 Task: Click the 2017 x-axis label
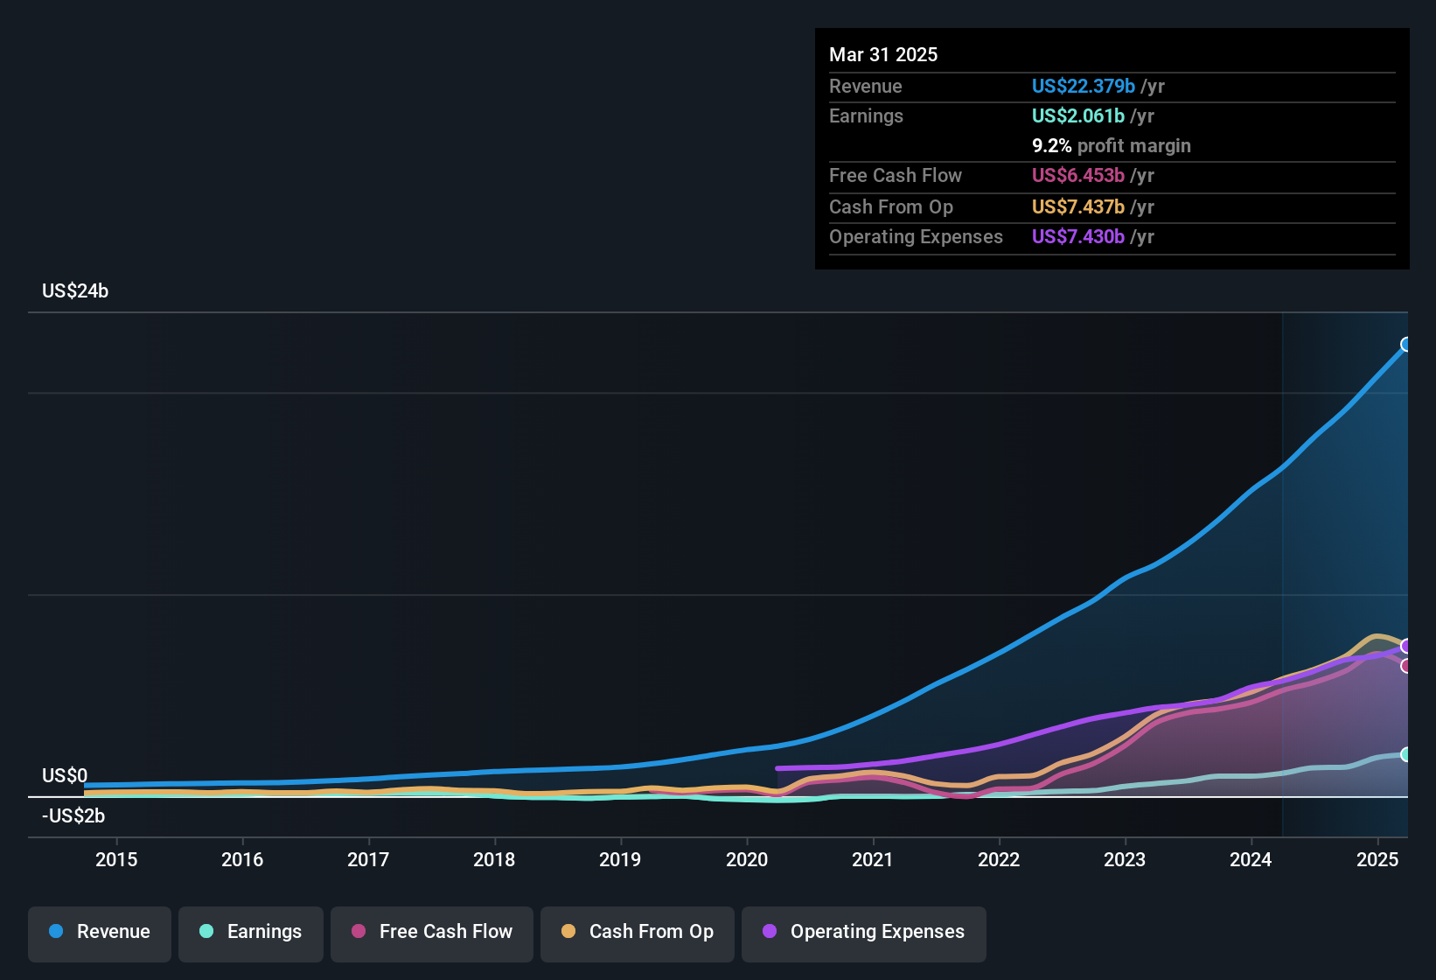click(368, 859)
